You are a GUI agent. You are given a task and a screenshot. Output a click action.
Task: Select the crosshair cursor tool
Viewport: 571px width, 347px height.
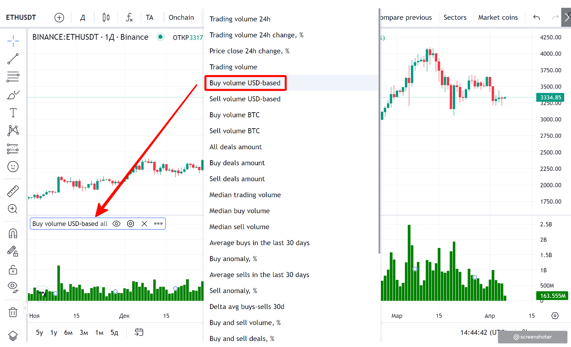point(13,41)
